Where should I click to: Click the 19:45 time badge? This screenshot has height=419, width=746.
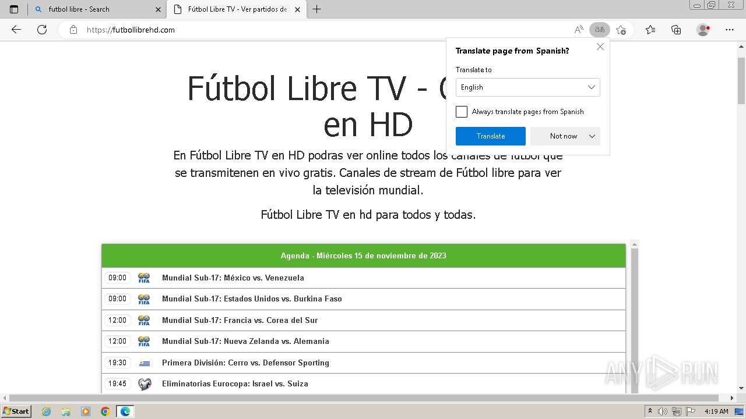tap(117, 384)
